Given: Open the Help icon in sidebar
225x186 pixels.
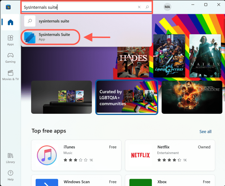Looking at the screenshot, I should coord(10,175).
